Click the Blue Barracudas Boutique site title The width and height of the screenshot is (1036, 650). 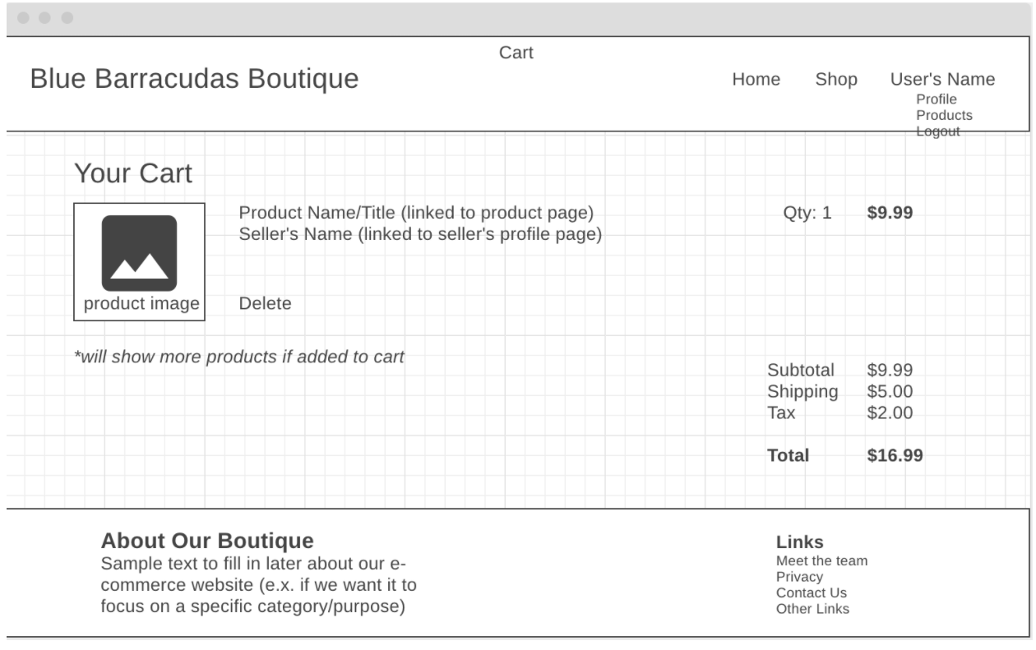click(x=195, y=80)
